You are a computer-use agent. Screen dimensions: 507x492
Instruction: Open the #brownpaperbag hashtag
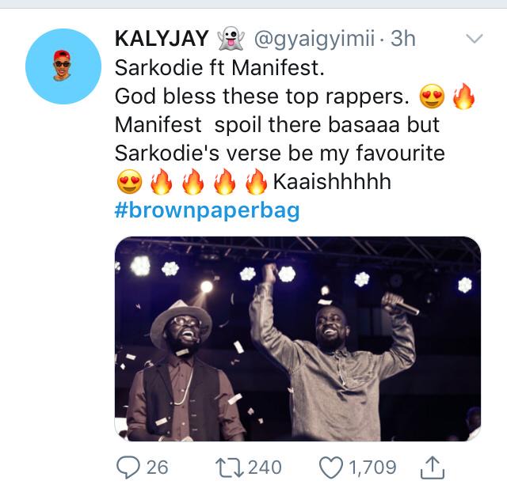(208, 210)
